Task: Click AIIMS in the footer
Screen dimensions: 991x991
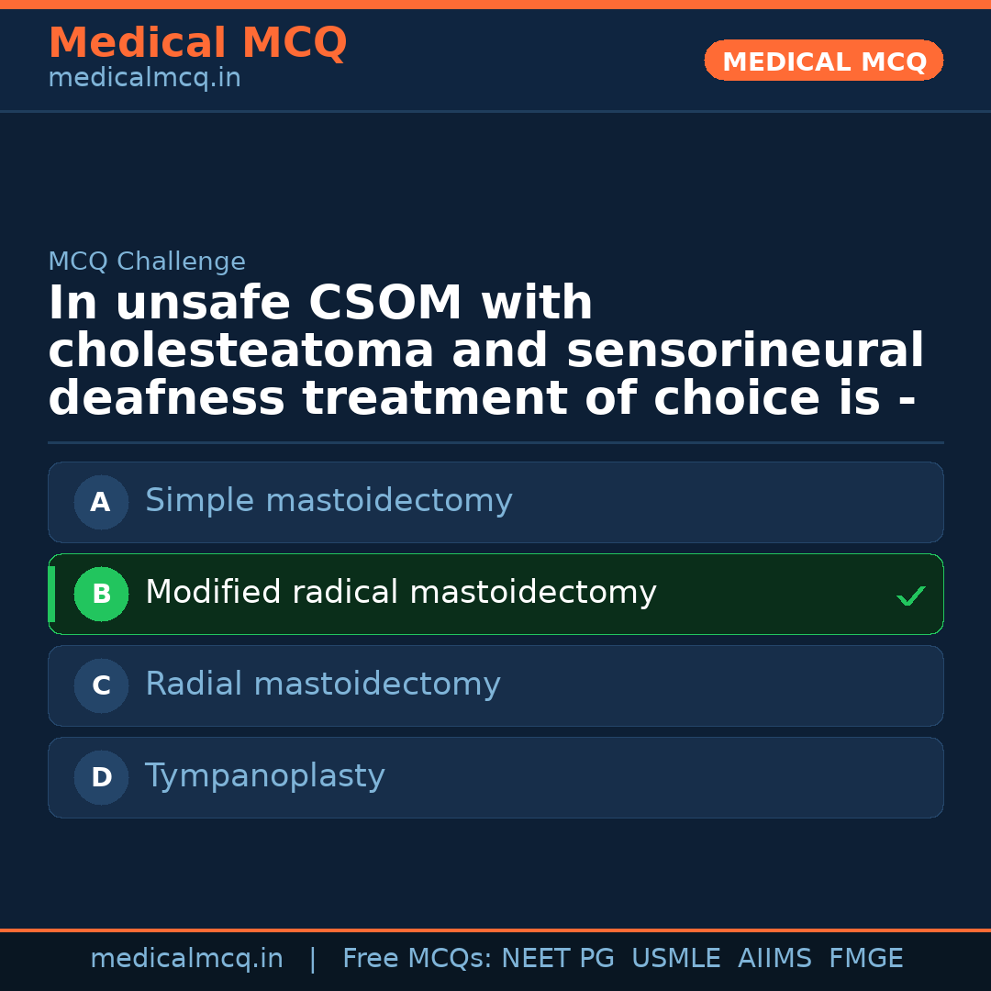Action: click(774, 959)
